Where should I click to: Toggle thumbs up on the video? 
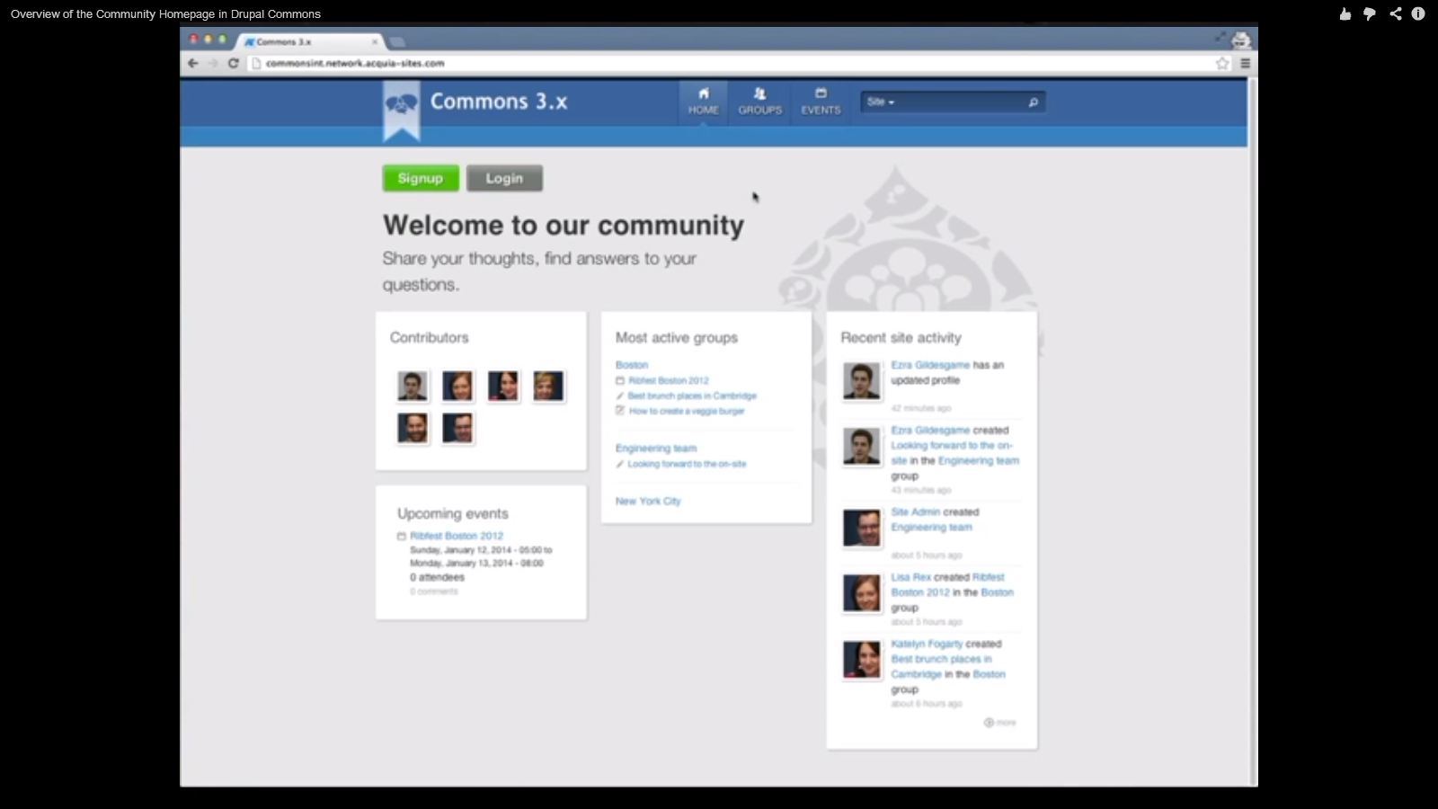pos(1345,13)
